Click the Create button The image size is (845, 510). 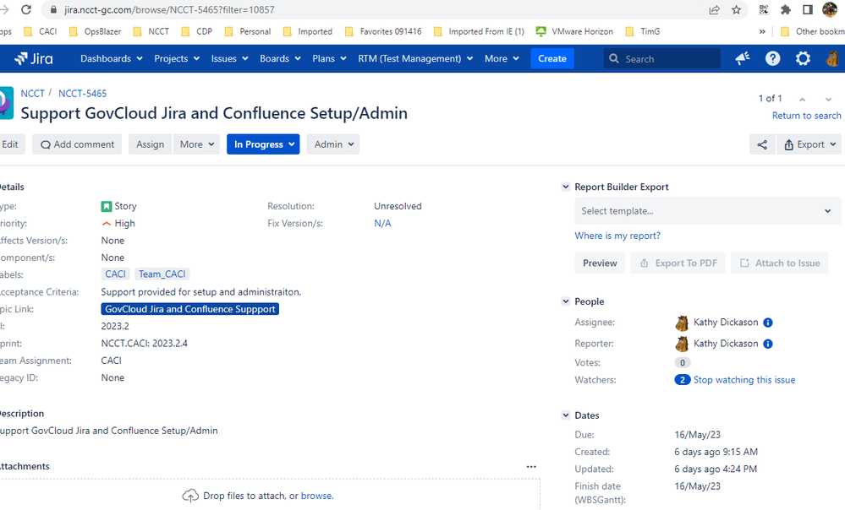point(552,58)
